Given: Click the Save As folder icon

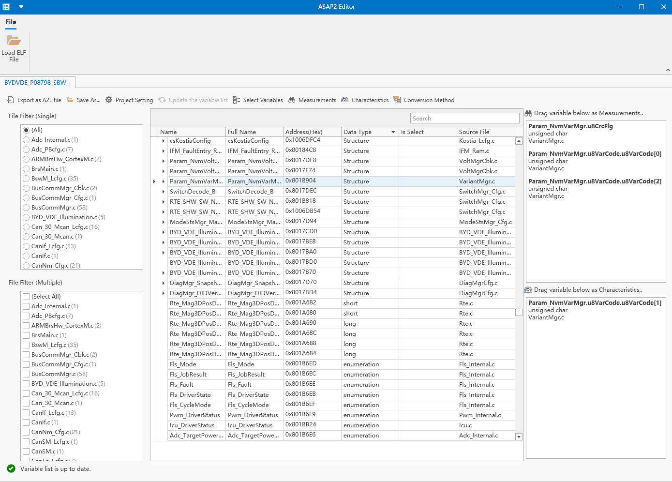Looking at the screenshot, I should click(x=70, y=100).
